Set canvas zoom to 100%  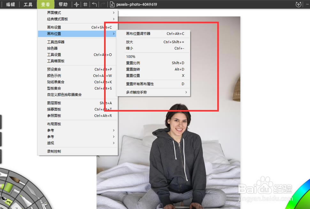pyautogui.click(x=153, y=56)
